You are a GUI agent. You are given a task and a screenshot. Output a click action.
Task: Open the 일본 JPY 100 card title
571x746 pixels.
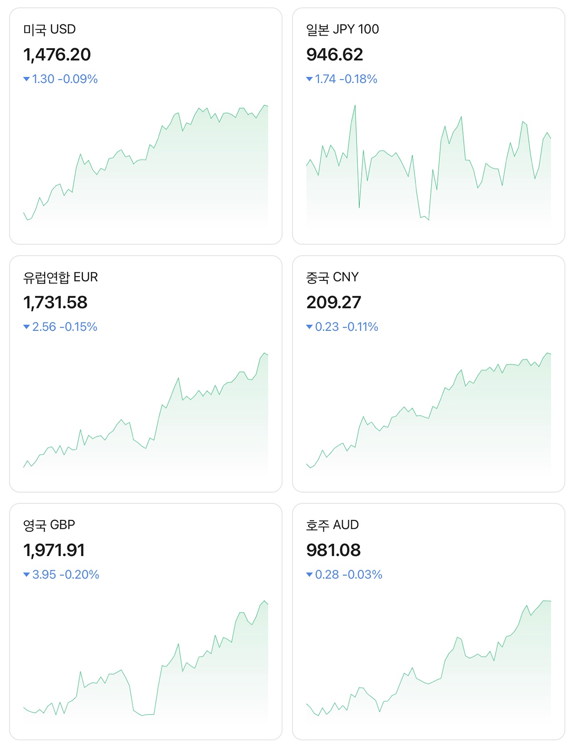pyautogui.click(x=342, y=30)
